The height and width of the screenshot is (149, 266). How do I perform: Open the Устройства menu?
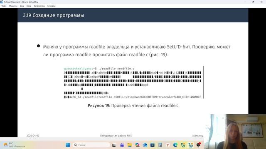[39, 6]
